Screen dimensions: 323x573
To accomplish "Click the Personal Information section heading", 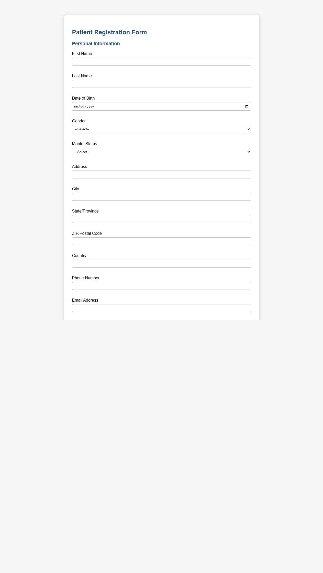I will pyautogui.click(x=96, y=44).
